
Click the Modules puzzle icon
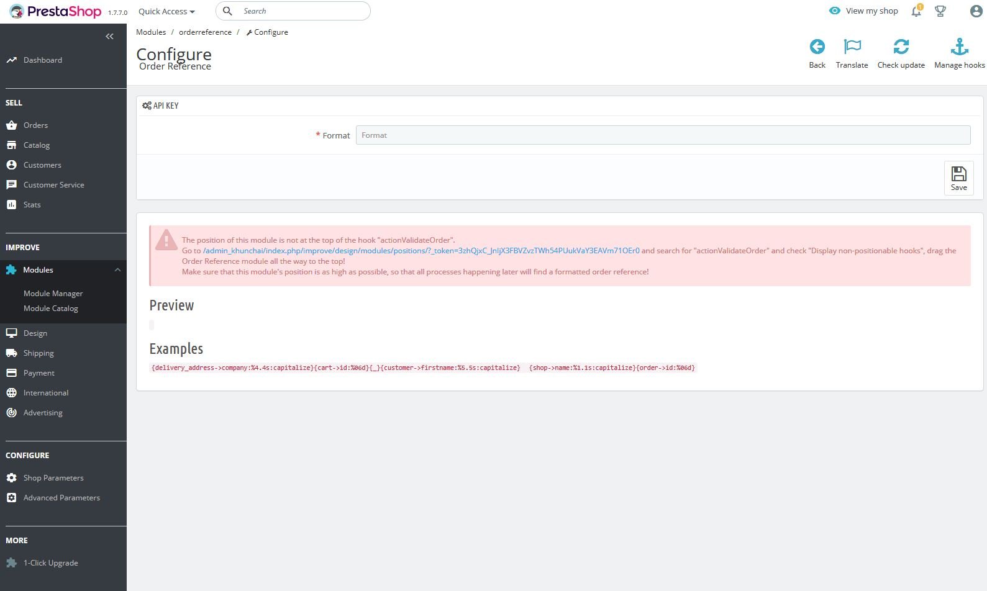(x=11, y=270)
